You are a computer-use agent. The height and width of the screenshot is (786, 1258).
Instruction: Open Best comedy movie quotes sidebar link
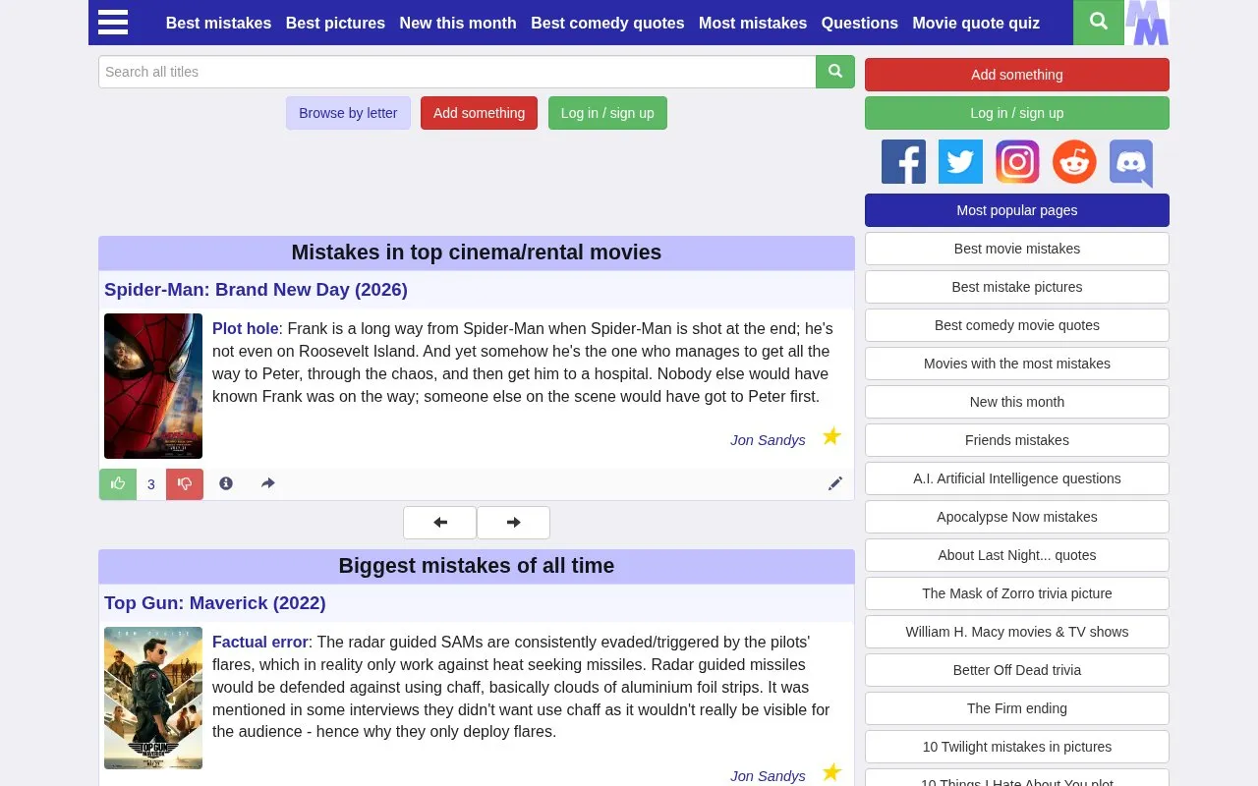[x=1017, y=325]
